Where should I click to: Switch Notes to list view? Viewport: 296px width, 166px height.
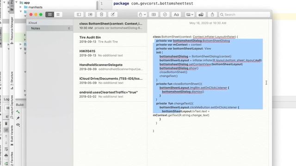coord(50,14)
